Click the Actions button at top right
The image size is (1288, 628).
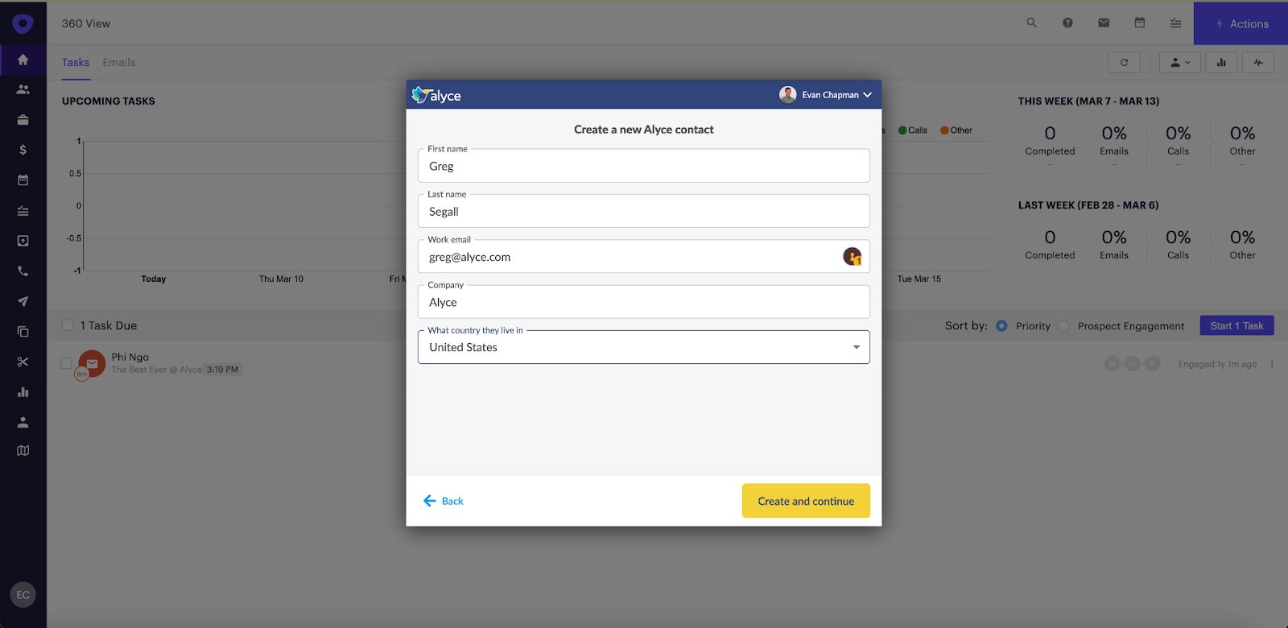tap(1241, 23)
